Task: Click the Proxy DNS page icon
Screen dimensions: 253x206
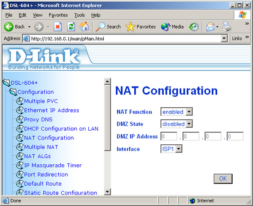Action: [x=20, y=120]
